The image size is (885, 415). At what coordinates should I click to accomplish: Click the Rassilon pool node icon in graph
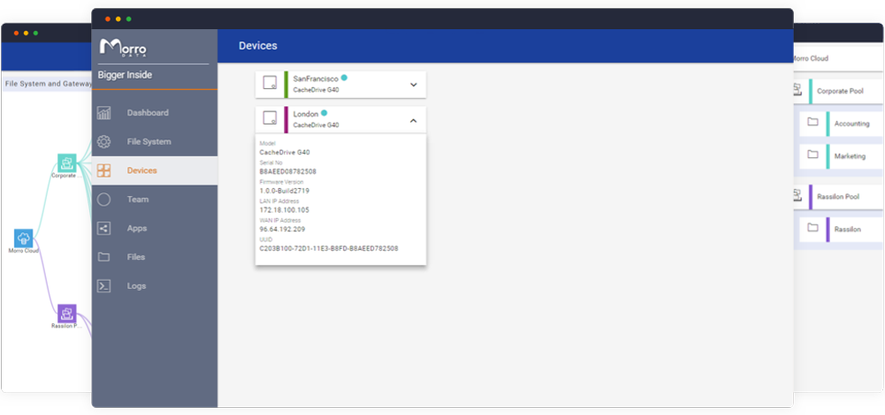(66, 313)
